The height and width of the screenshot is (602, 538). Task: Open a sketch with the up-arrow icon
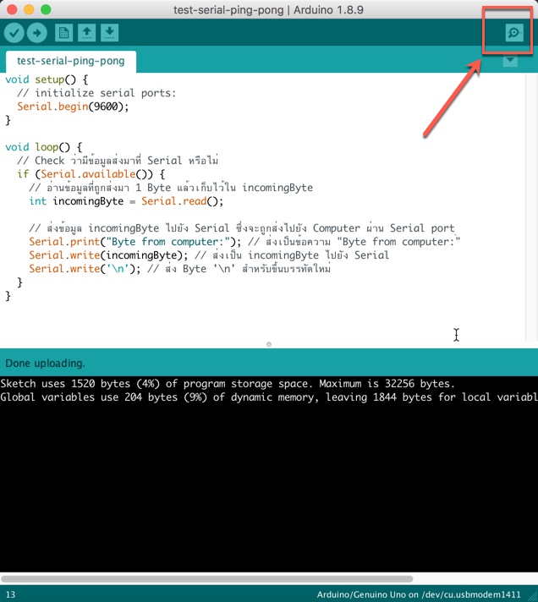(x=86, y=33)
